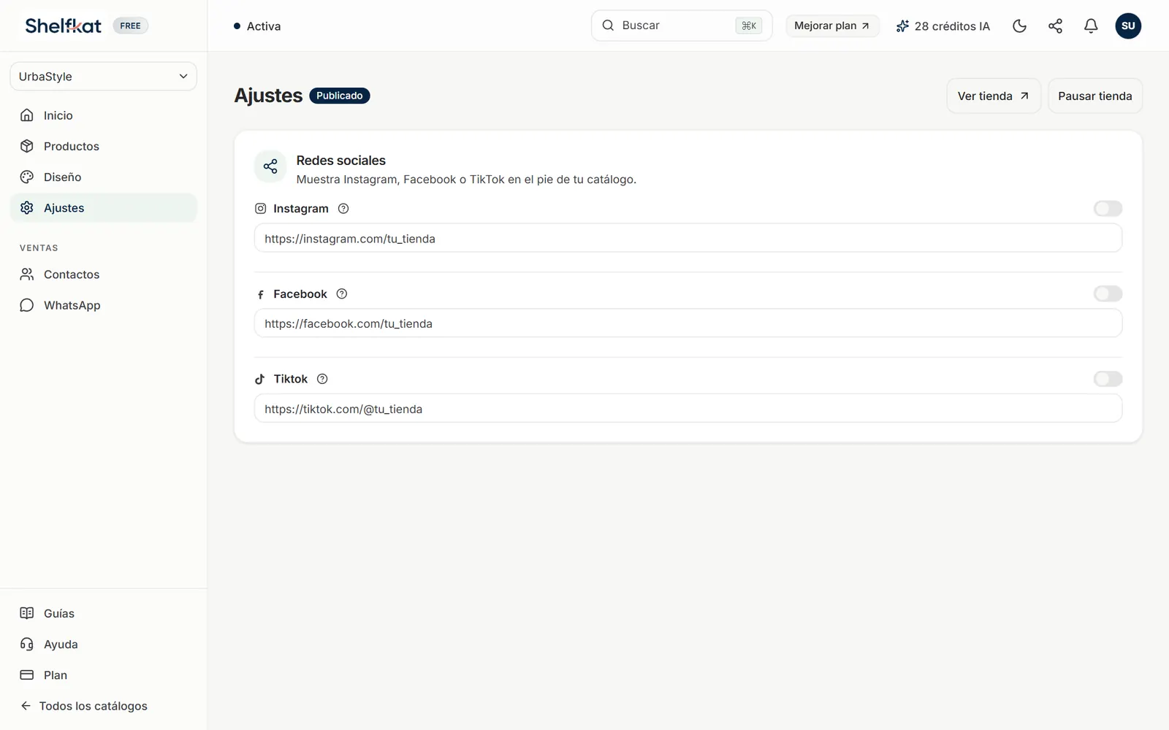Click the Pausar tienda button
The width and height of the screenshot is (1169, 730).
point(1095,96)
